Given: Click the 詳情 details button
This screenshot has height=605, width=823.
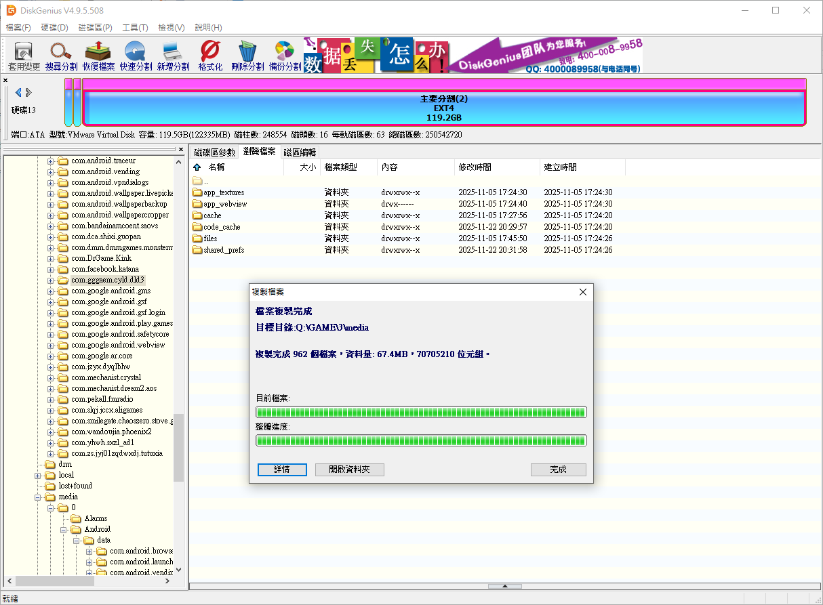Looking at the screenshot, I should (x=282, y=470).
